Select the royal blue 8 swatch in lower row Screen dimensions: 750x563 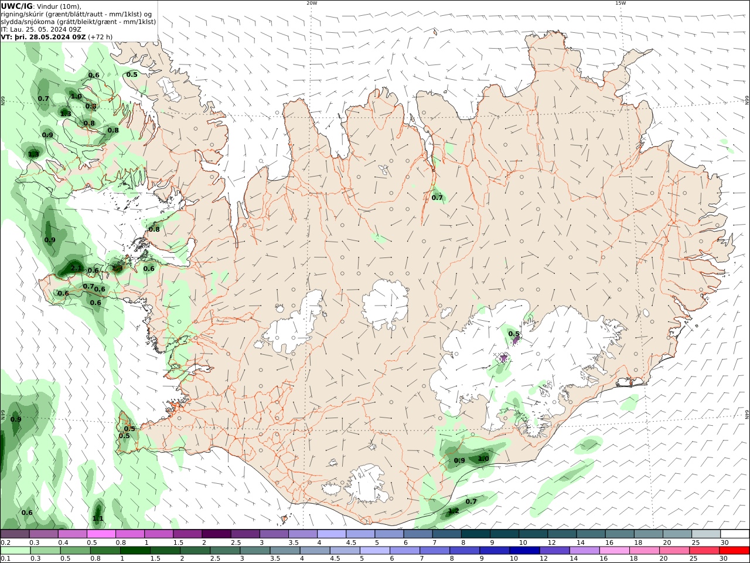click(x=465, y=551)
